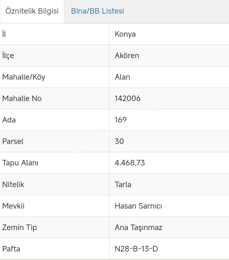Select Mahalle No value 142006
229x260 pixels.
127,98
